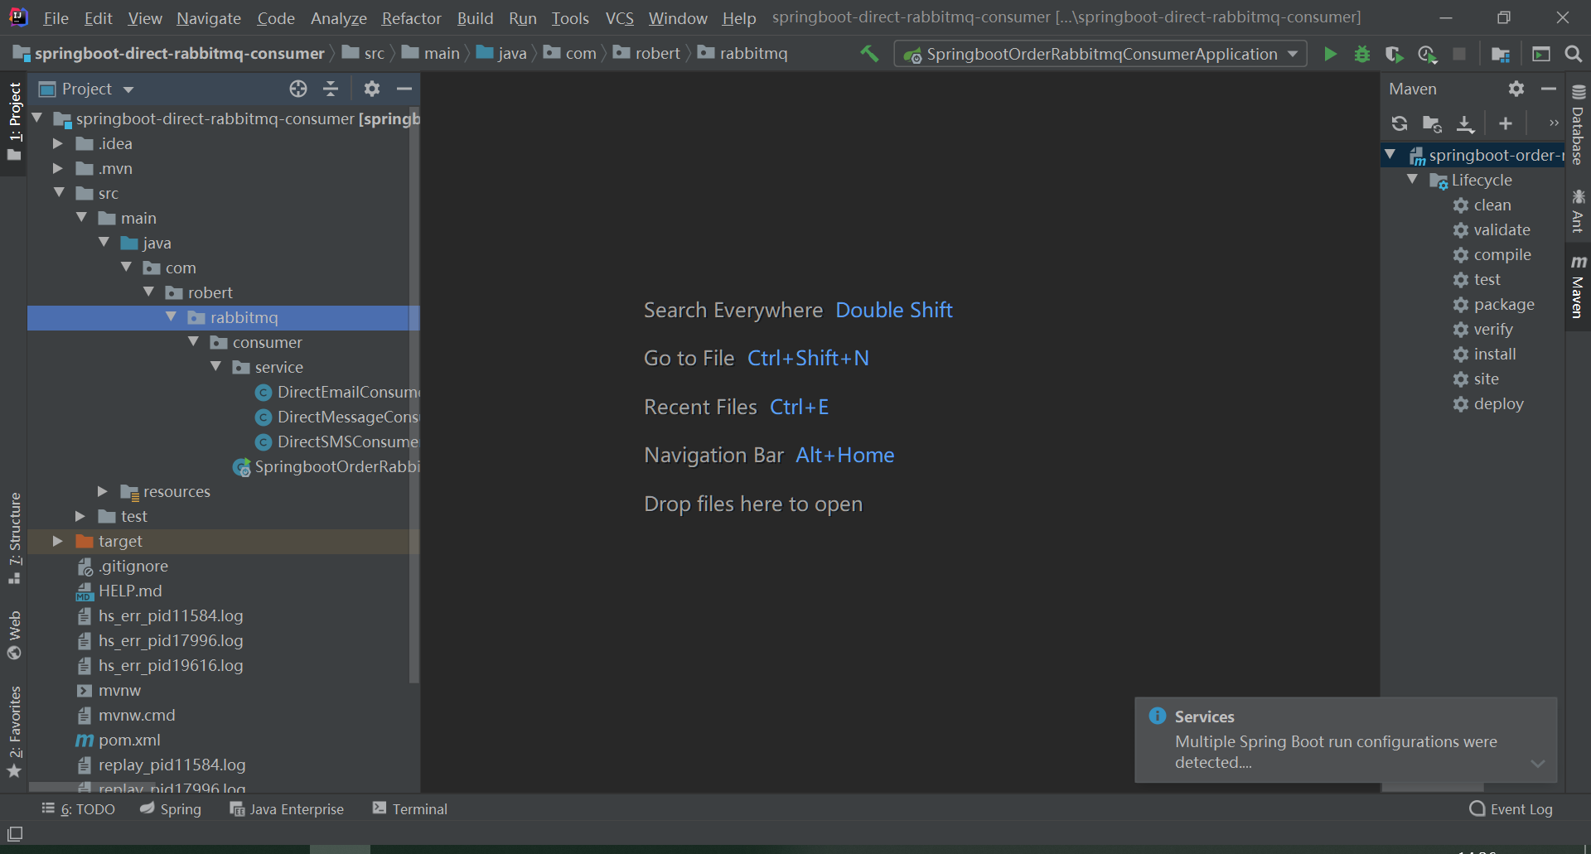Image resolution: width=1591 pixels, height=854 pixels.
Task: Start debugging with the bug icon
Action: (1361, 54)
